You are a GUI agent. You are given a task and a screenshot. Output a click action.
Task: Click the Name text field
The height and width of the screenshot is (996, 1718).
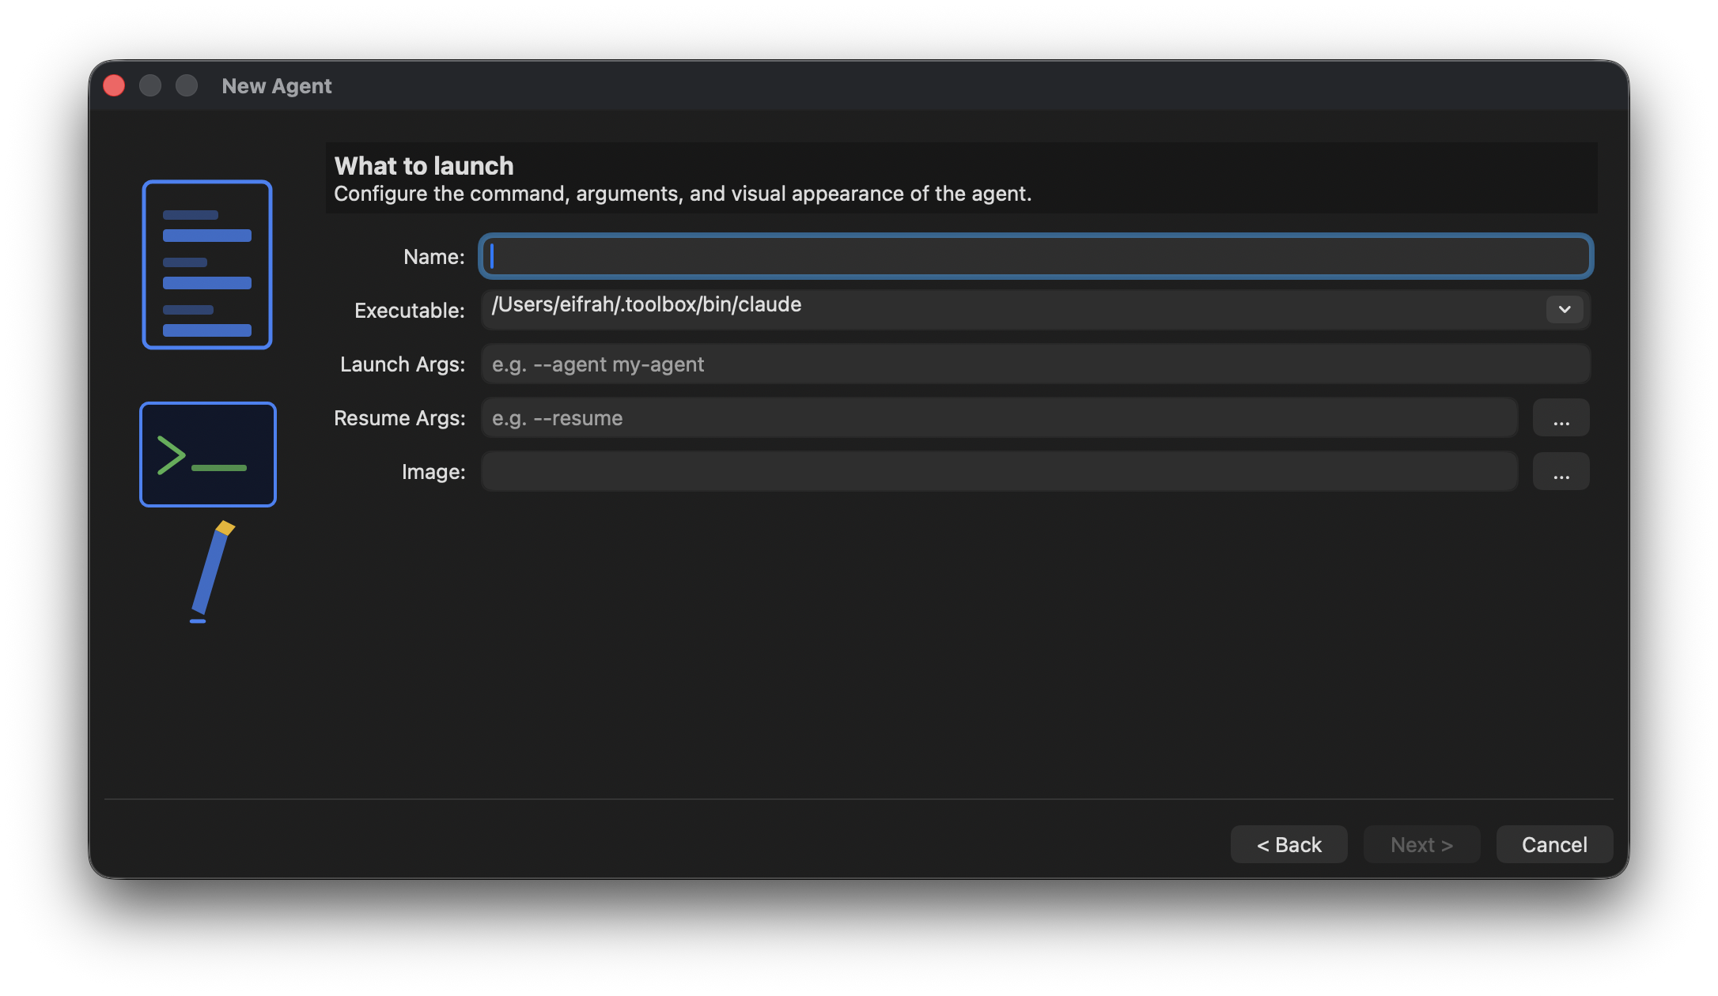click(1036, 256)
